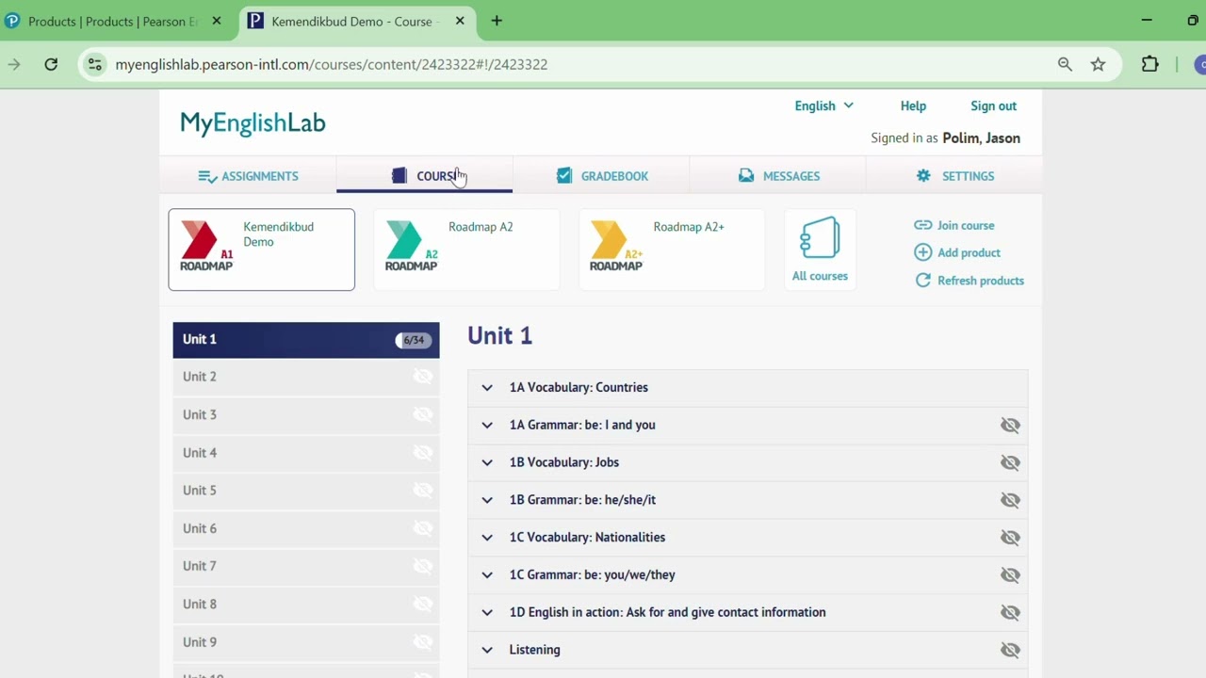Click the MyEnglishLab logo

[x=253, y=123]
